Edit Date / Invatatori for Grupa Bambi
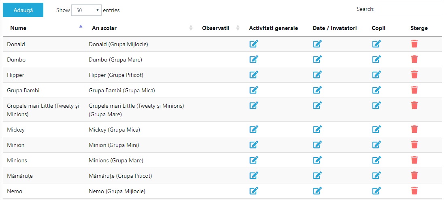447x200 pixels. click(317, 90)
